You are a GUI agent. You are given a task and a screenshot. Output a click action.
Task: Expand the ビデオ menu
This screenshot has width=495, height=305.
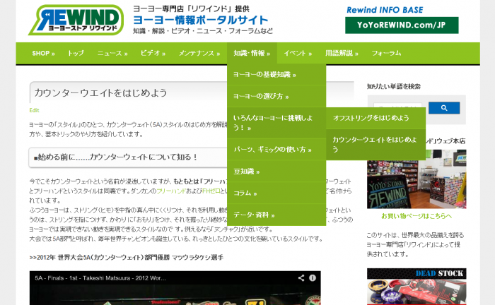tap(153, 53)
